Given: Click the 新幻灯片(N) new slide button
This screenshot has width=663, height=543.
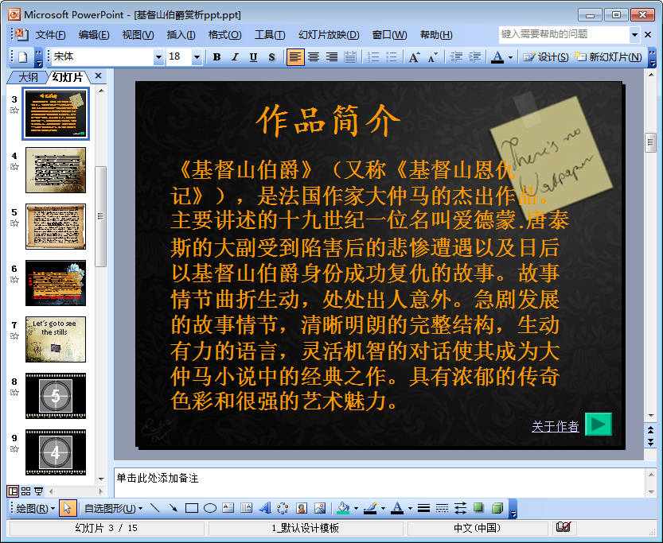Looking at the screenshot, I should [x=608, y=57].
